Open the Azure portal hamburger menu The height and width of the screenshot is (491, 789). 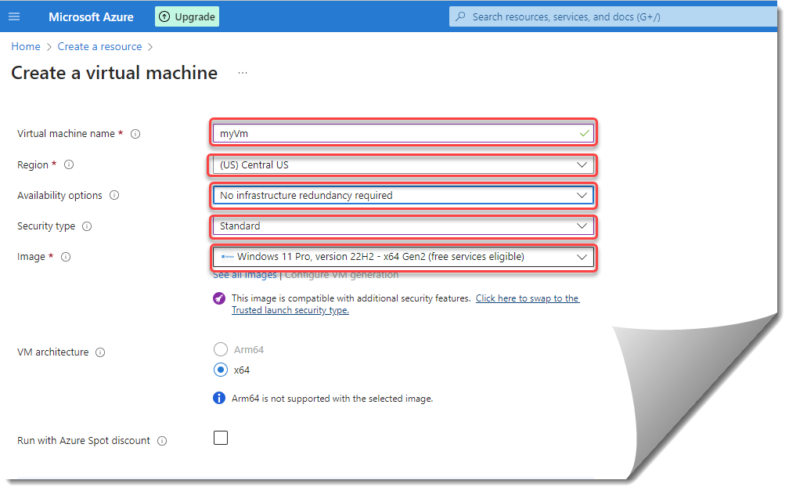point(14,16)
